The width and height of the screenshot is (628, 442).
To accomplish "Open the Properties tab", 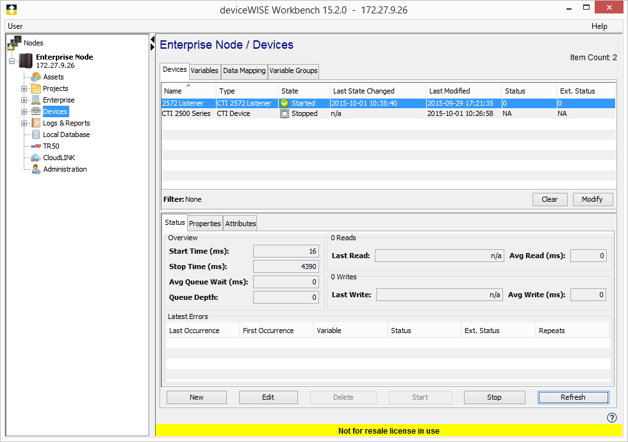I will 205,224.
